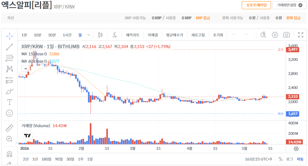Set date range to 1일
Image resolution: width=308 pixels, height=166 pixels.
click(90, 159)
